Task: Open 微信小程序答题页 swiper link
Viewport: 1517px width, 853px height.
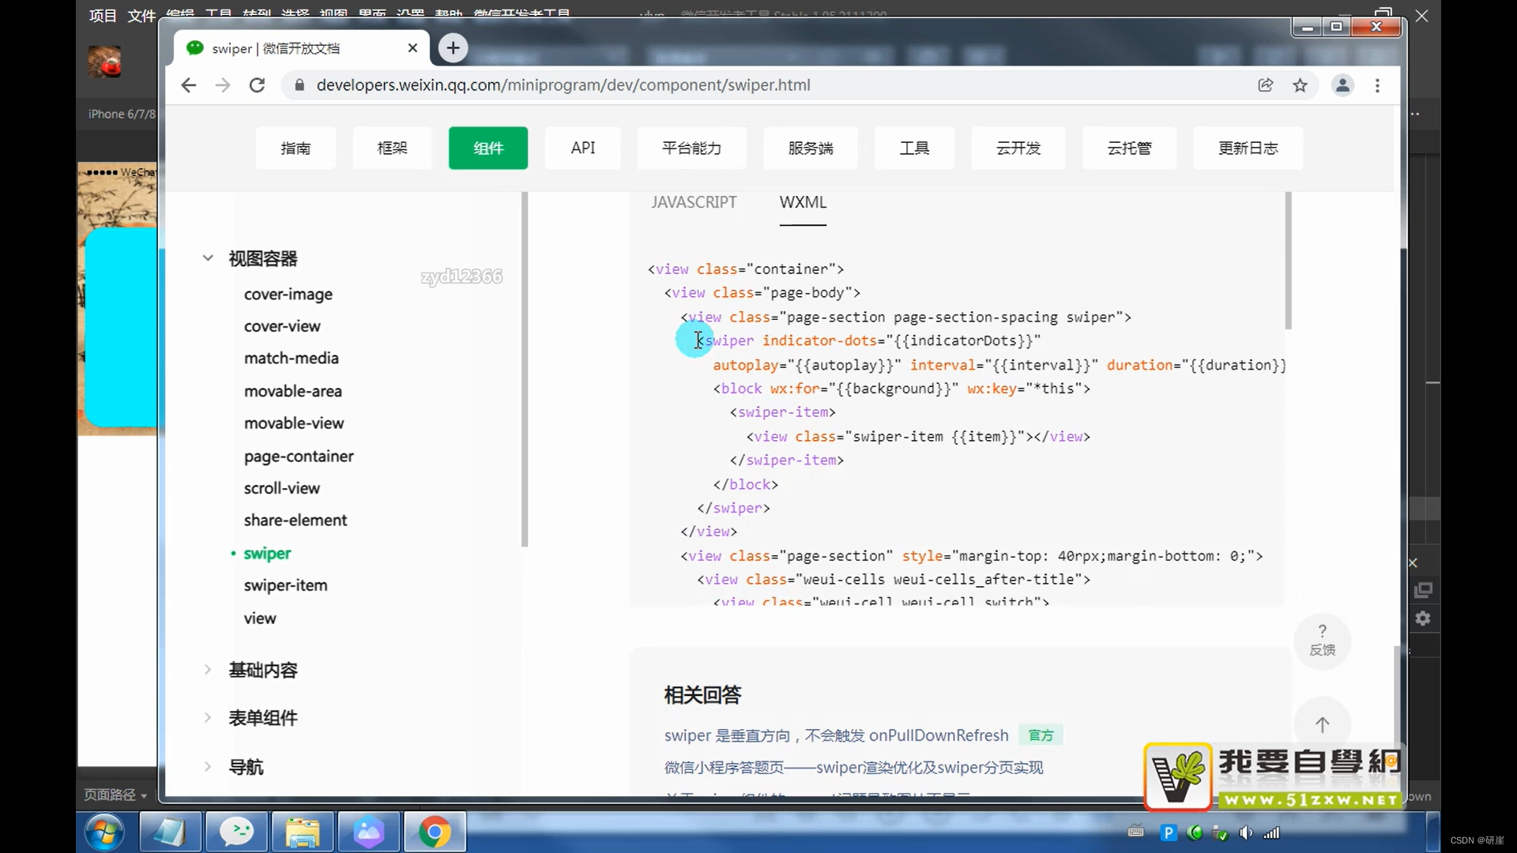Action: point(853,768)
